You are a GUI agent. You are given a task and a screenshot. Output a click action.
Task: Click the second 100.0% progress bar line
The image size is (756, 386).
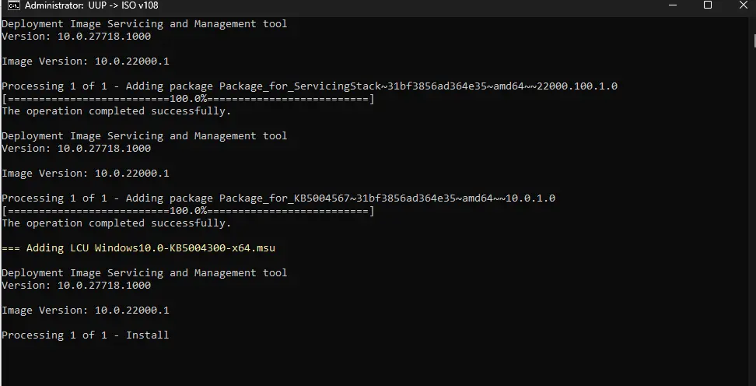pos(188,211)
